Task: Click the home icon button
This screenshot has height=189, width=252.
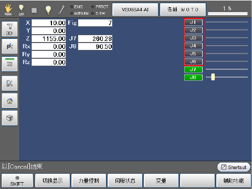Action: point(9,101)
